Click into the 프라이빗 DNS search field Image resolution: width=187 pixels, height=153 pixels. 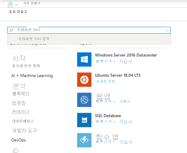coord(89,30)
